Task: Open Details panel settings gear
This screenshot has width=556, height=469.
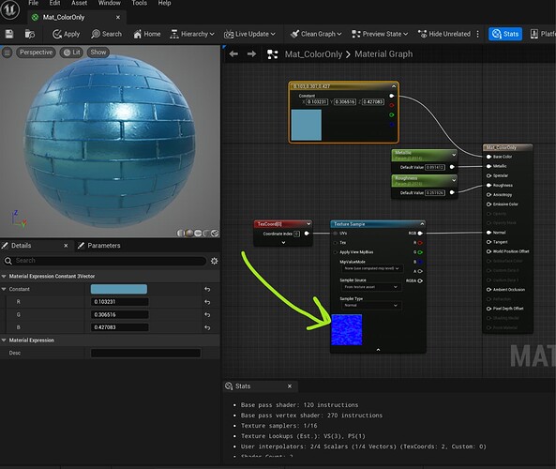Action: pyautogui.click(x=214, y=261)
